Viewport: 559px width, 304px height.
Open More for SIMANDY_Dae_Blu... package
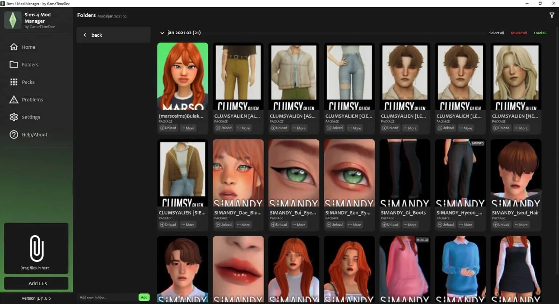tap(243, 225)
